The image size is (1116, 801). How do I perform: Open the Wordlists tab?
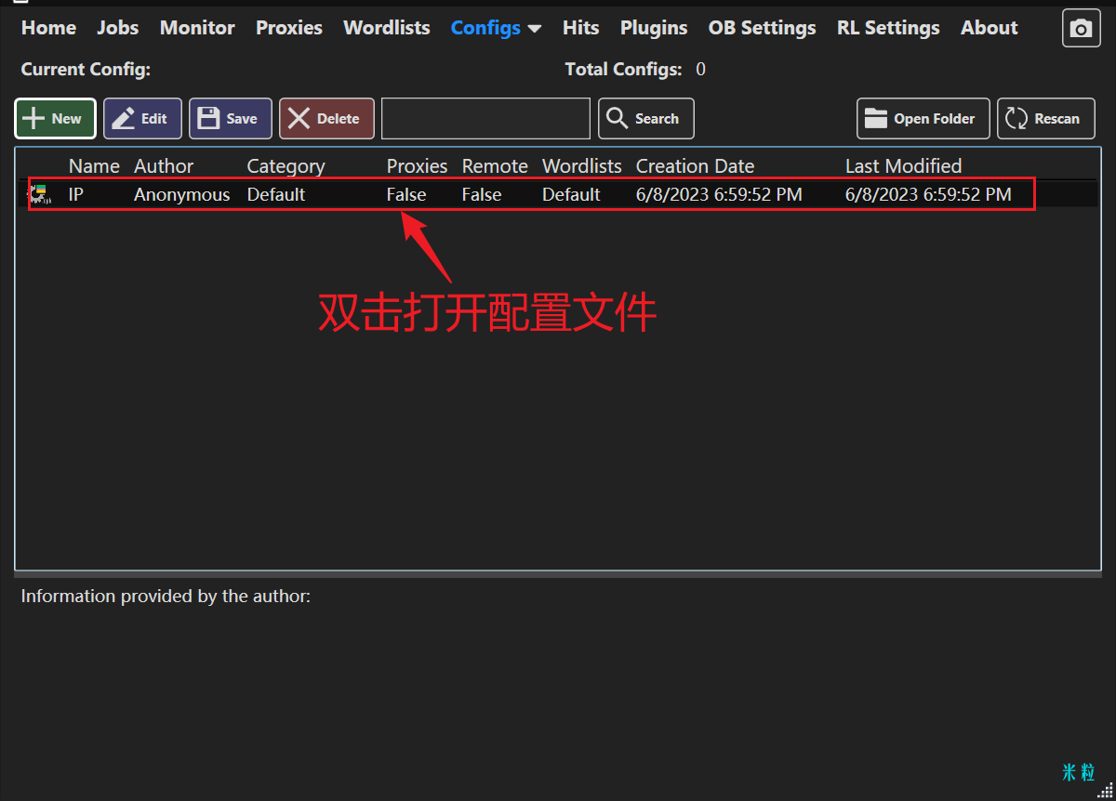(386, 28)
